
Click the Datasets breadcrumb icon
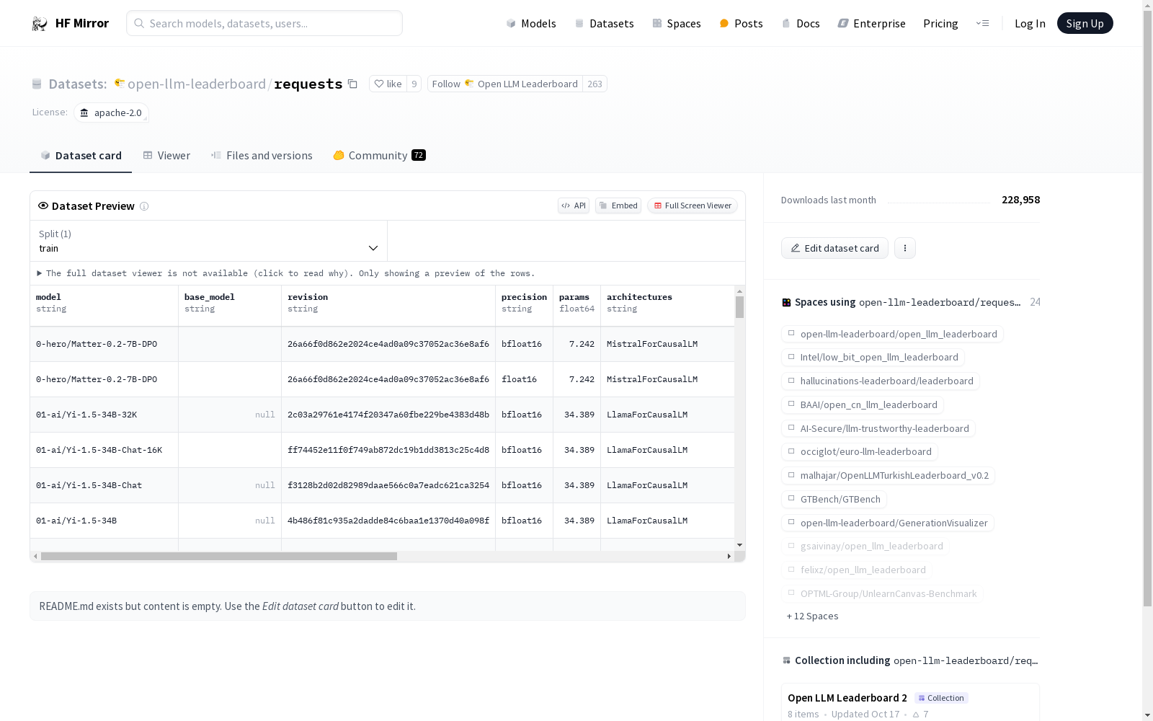click(x=37, y=84)
